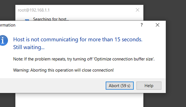
Task: Click the blue information circle icon
Action: (x=3, y=41)
